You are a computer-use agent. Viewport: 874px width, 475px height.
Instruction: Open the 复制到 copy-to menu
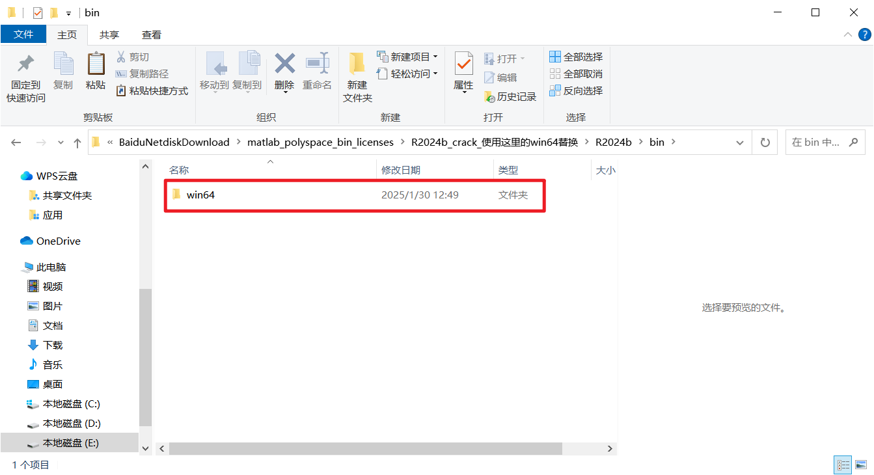click(247, 72)
